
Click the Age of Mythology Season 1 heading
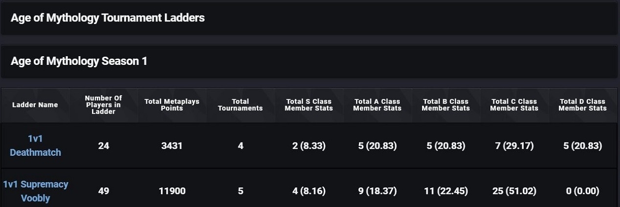(x=79, y=62)
